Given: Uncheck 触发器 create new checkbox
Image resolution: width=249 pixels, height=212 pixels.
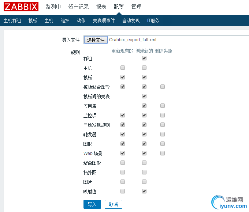Looking at the screenshot, I should tap(144, 134).
